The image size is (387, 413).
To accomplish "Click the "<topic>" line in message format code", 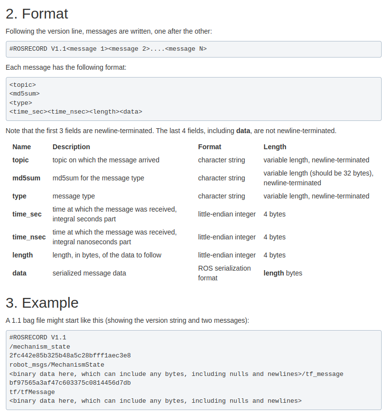I will [22, 85].
